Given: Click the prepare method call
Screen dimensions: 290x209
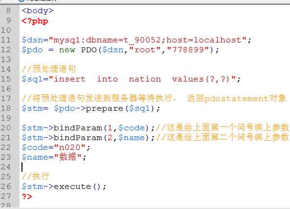Looking at the screenshot, I should (x=104, y=108).
